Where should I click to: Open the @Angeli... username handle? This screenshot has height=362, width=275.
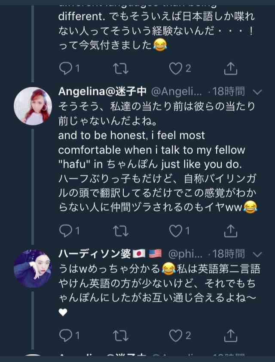click(x=176, y=92)
